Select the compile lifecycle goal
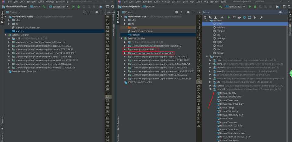The height and width of the screenshot is (142, 292). pyautogui.click(x=221, y=31)
